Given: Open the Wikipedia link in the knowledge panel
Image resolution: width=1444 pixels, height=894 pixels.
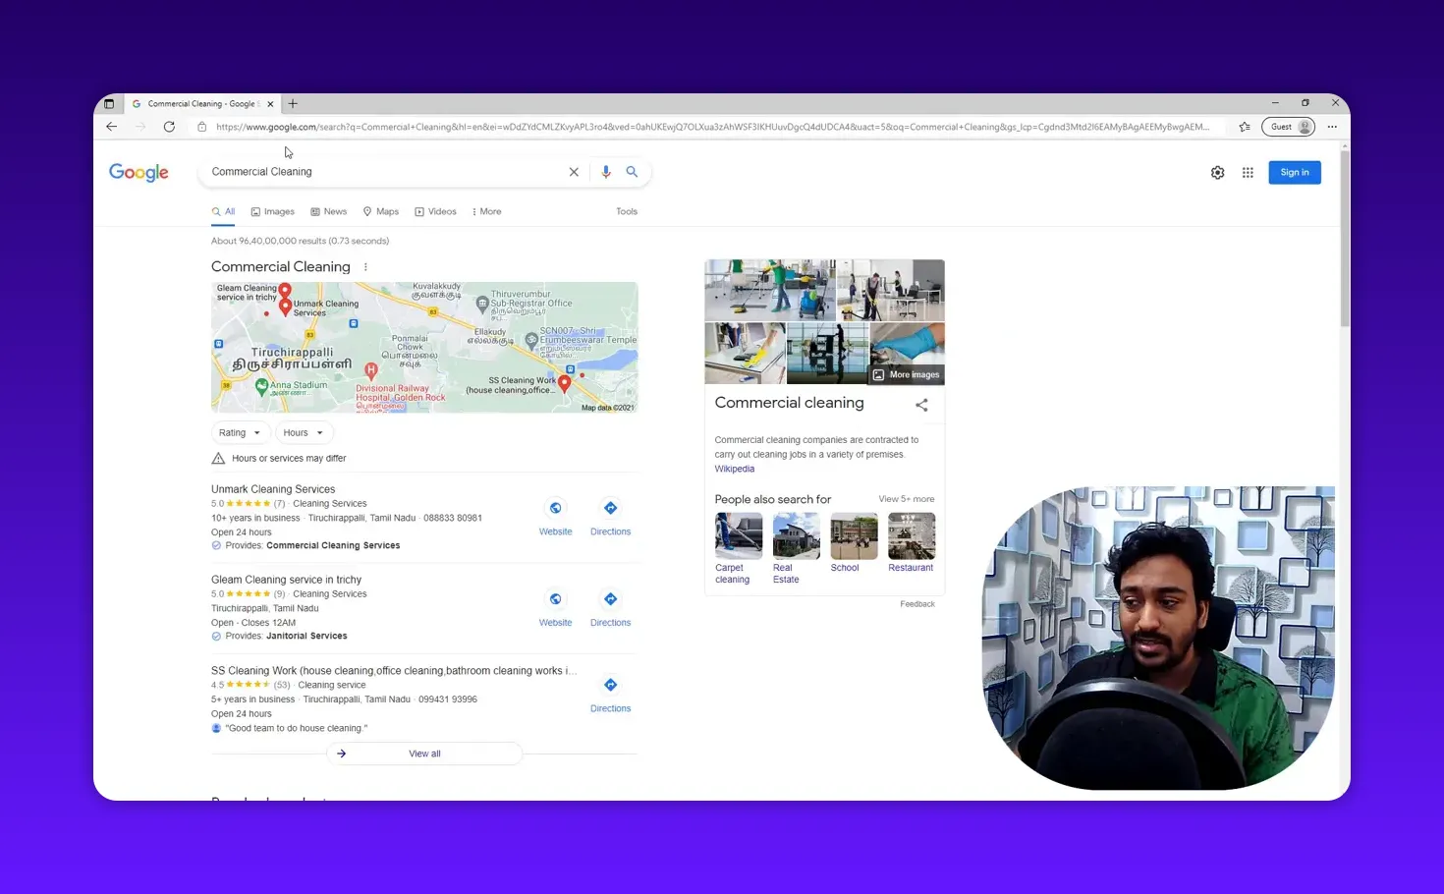Looking at the screenshot, I should point(734,469).
